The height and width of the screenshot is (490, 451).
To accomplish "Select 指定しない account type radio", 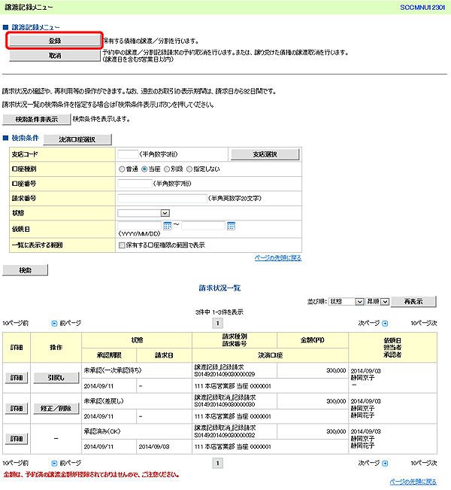I will tap(189, 169).
